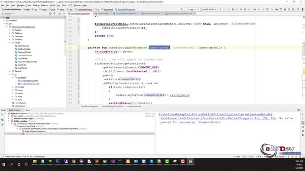
Task: Expand the Run build node
Action: pos(9,116)
